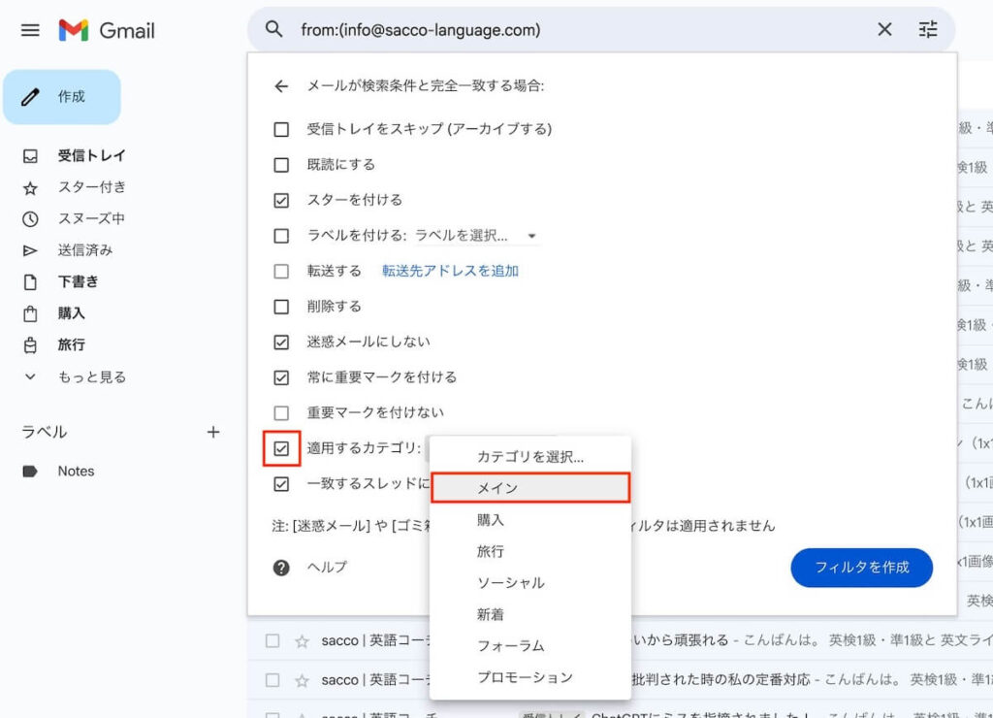Click the フィルタを作成 button
The height and width of the screenshot is (718, 993).
pyautogui.click(x=861, y=567)
